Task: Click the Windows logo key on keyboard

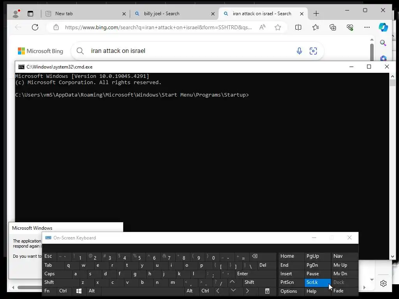Action: click(79, 291)
